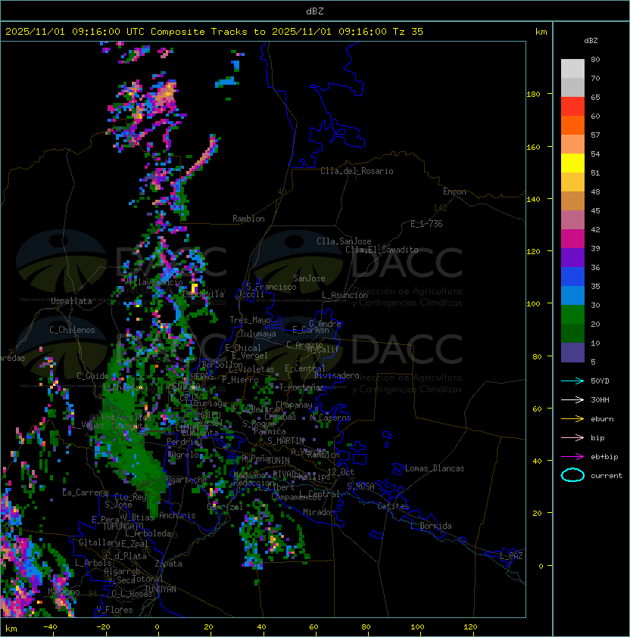The width and height of the screenshot is (630, 637).
Task: Click the cyan 'current' ellipse symbol
Action: pos(572,475)
